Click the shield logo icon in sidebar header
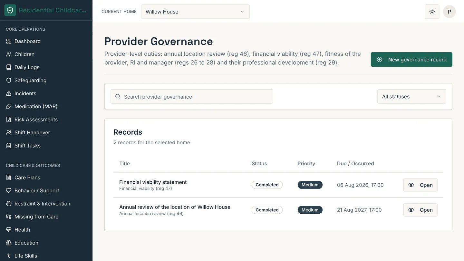464x261 pixels. pyautogui.click(x=10, y=10)
